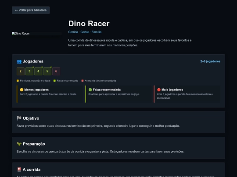The height and width of the screenshot is (177, 237).
Task: Click yellow legend swatch 'Funciona, mas não é o ideal'
Action: click(x=18, y=81)
